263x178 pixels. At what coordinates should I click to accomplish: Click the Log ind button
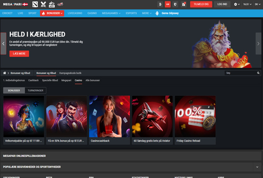coord(222,4)
